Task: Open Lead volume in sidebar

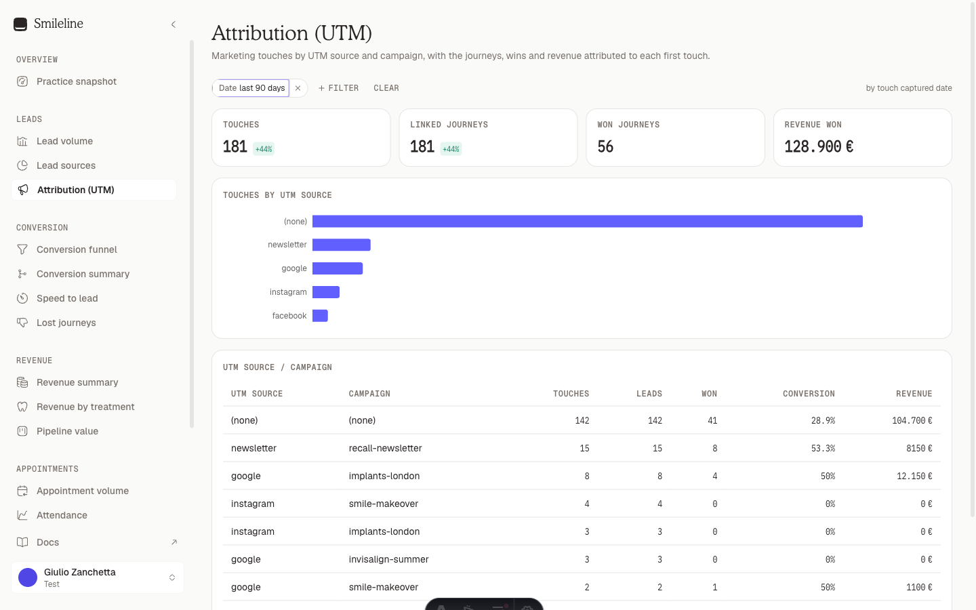Action: pyautogui.click(x=94, y=141)
